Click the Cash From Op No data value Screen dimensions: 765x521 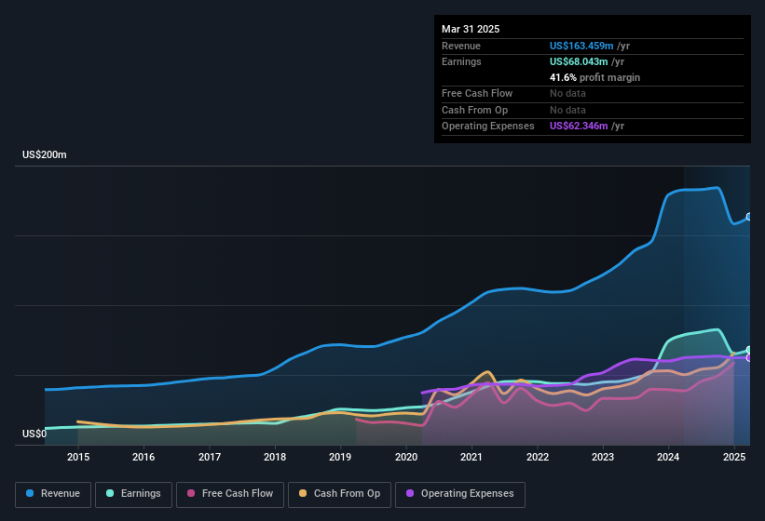pos(567,110)
